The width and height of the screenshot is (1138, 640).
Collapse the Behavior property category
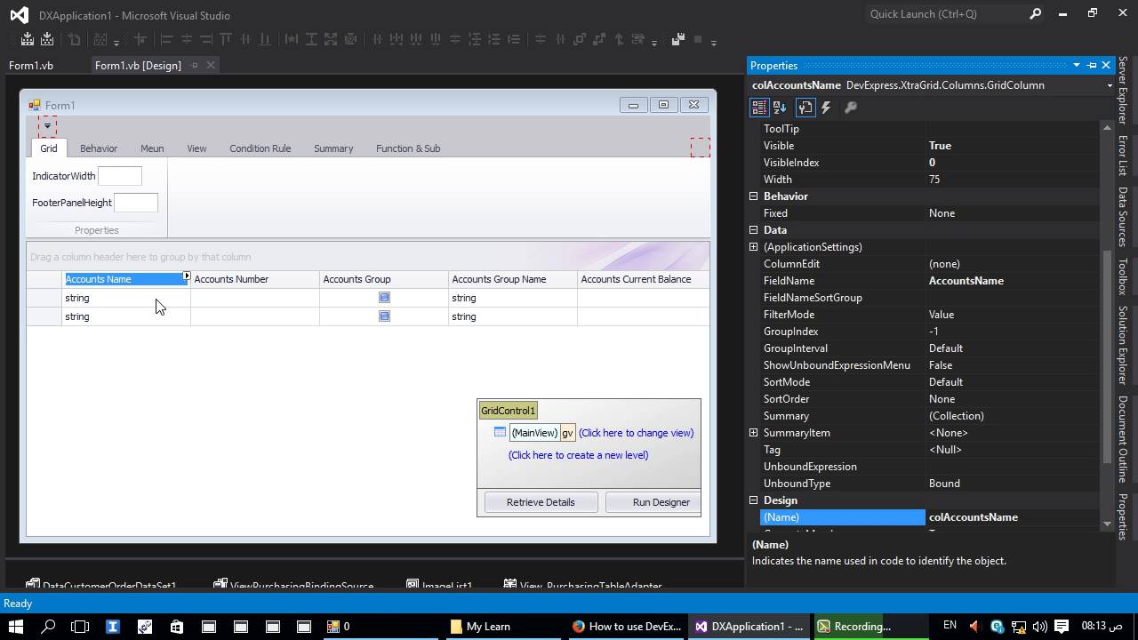click(754, 196)
